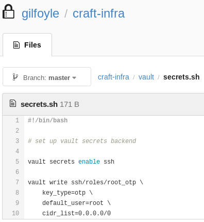This screenshot has width=204, height=222.
Task: Select line number 1 in code
Action: pyautogui.click(x=18, y=120)
